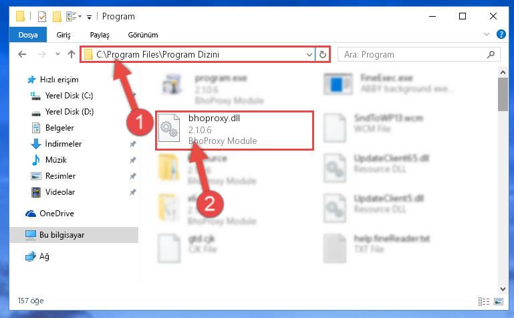Click New Folder icon in title bar
Viewport: 514px width, 318px height.
(x=57, y=17)
